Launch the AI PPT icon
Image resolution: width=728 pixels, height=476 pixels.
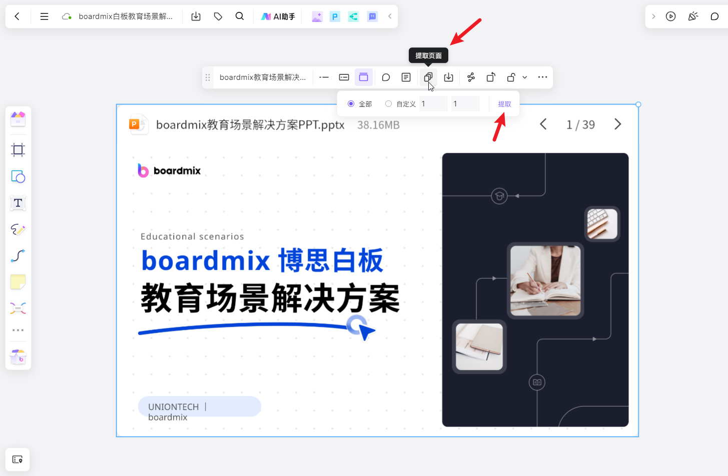(335, 16)
